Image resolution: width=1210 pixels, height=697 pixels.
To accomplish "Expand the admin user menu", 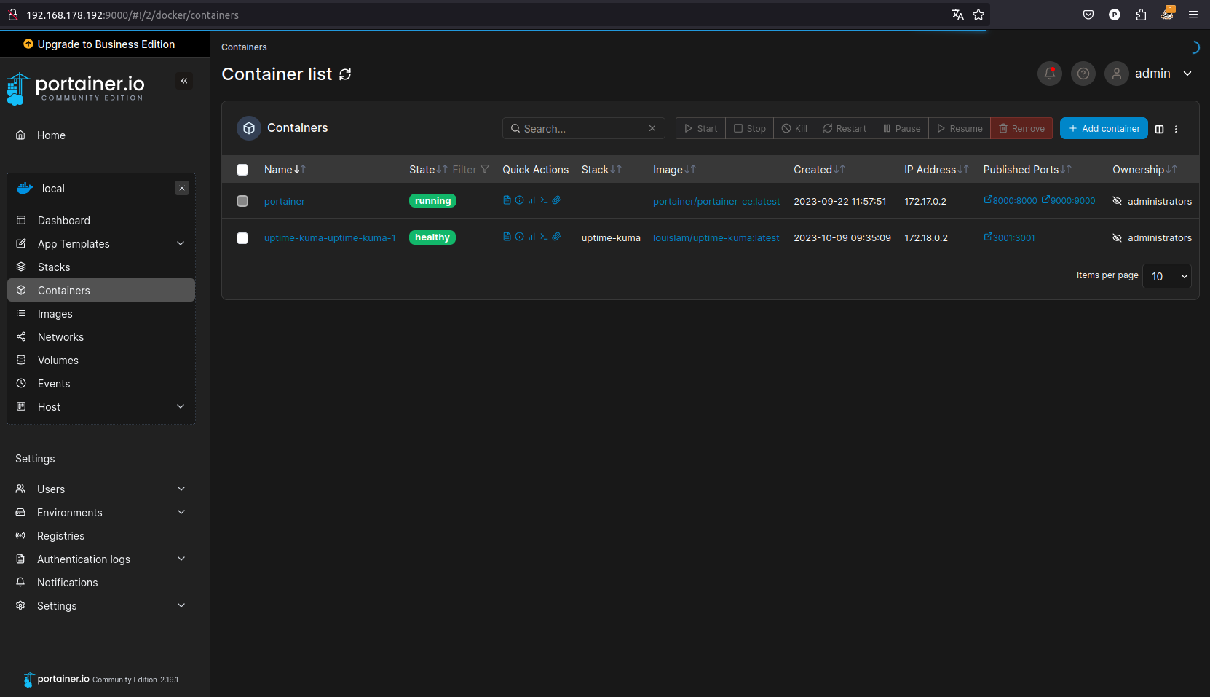I will point(1187,74).
